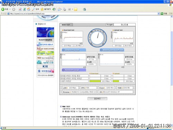Go to the Home page icon
173x130 pixels.
(29, 9)
